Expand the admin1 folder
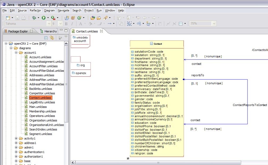The height and width of the screenshot is (165, 268). coord(16,147)
